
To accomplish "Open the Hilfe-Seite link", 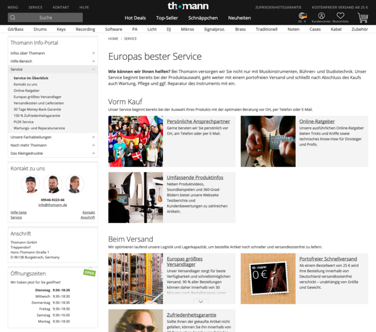I will 18,212.
